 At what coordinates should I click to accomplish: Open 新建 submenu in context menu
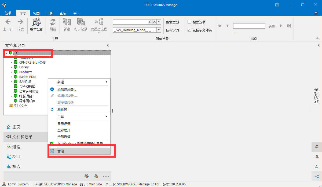(79, 82)
